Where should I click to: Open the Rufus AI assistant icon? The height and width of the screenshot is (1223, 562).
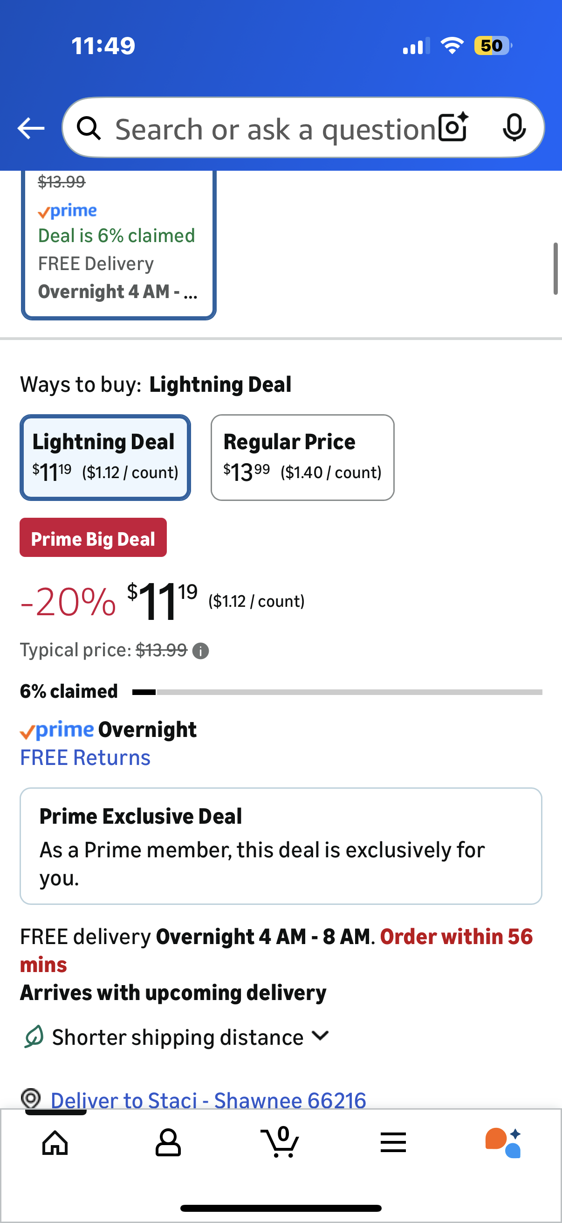click(x=503, y=1143)
